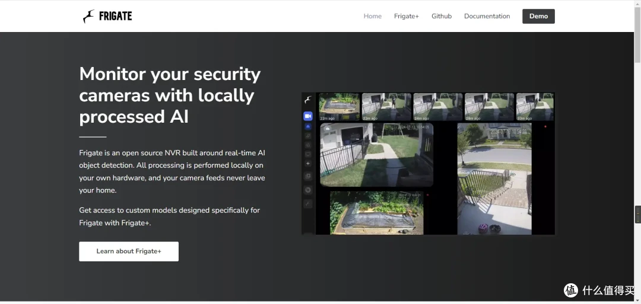Open the large garden bed camera feed
Image resolution: width=641 pixels, height=304 pixels.
376,213
